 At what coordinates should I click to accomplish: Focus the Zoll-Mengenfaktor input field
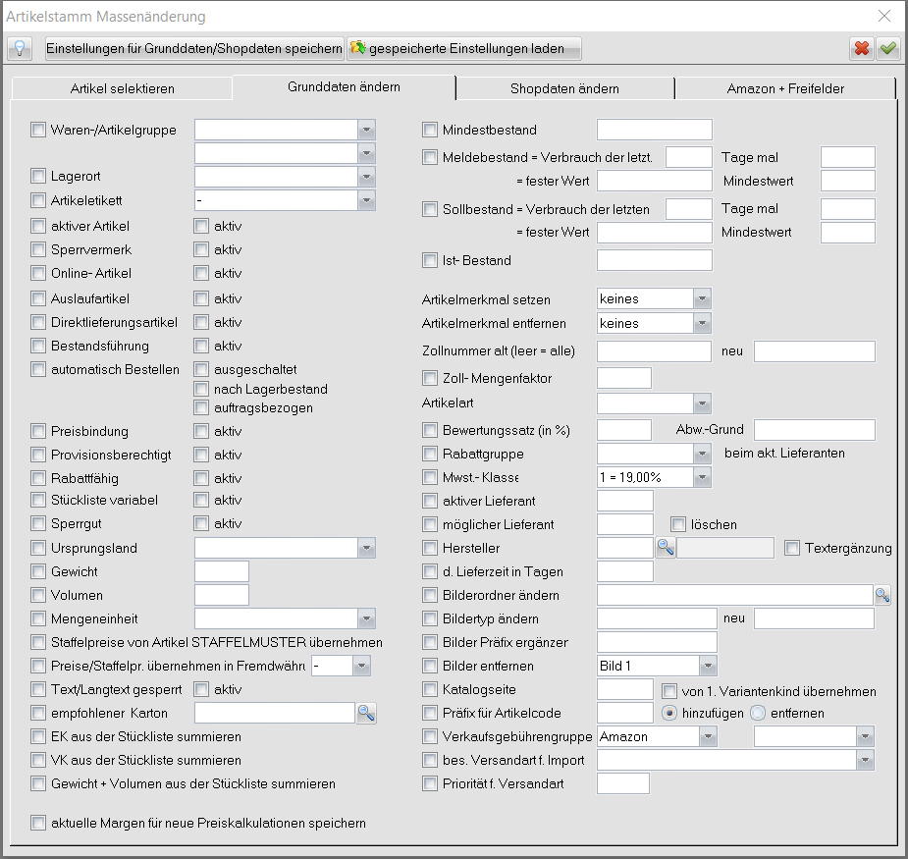coord(624,378)
